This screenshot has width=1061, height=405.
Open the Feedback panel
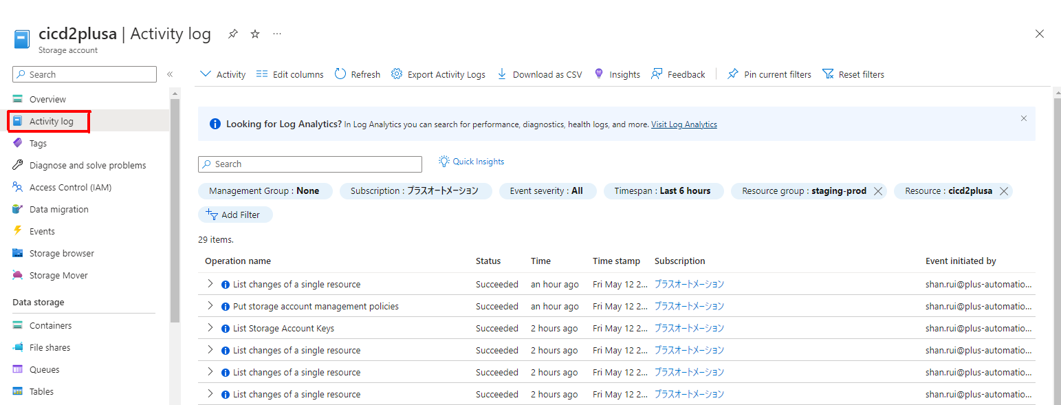(x=678, y=74)
